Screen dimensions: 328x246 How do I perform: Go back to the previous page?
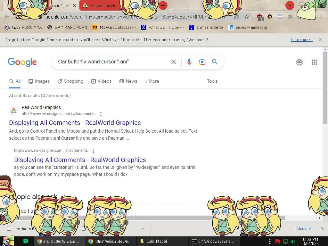(7, 17)
